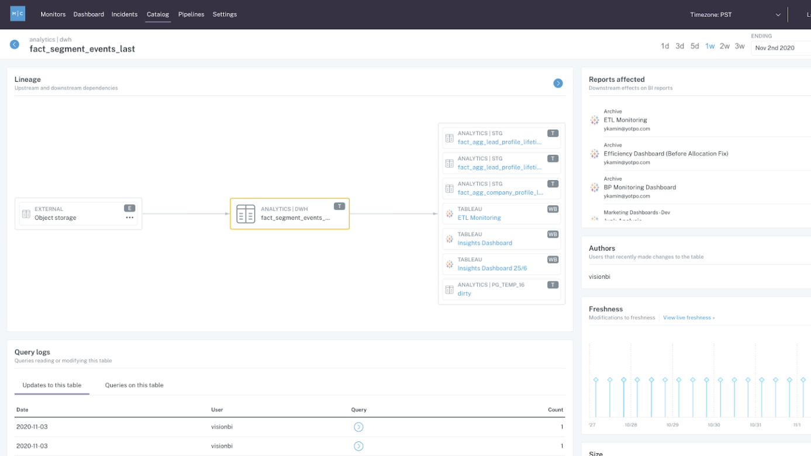811x456 pixels.
Task: Click the fact_agg_company_profile table icon
Action: coord(449,189)
